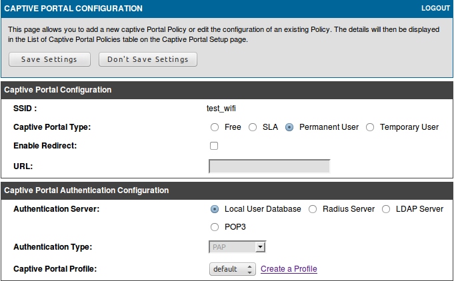Image resolution: width=454 pixels, height=281 pixels.
Task: Choose Temporary User portal type
Action: [x=370, y=127]
